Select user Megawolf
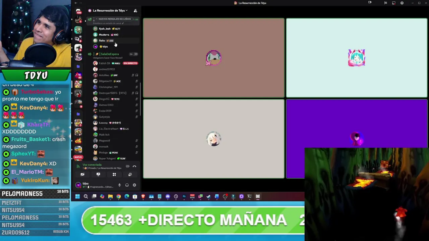Screen dimensions: 429x241 coord(104,141)
